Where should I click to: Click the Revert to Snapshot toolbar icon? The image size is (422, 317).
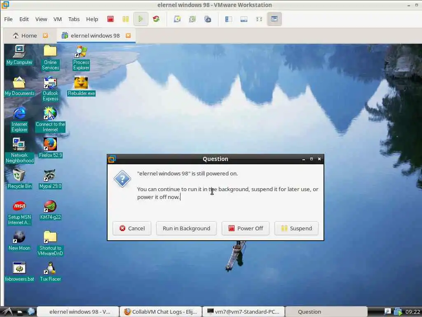(x=192, y=19)
